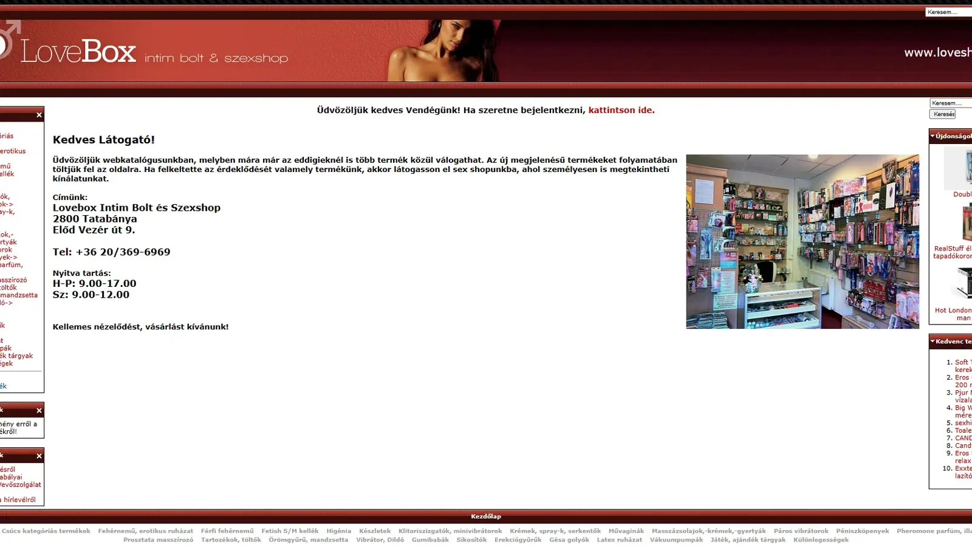The width and height of the screenshot is (972, 547).
Task: Close the middle left sidebar panel
Action: [39, 411]
